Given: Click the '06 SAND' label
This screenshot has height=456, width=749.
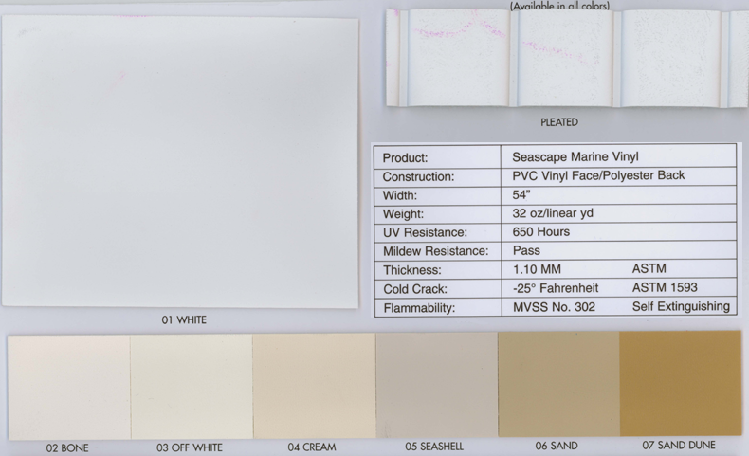Looking at the screenshot, I should point(557,446).
